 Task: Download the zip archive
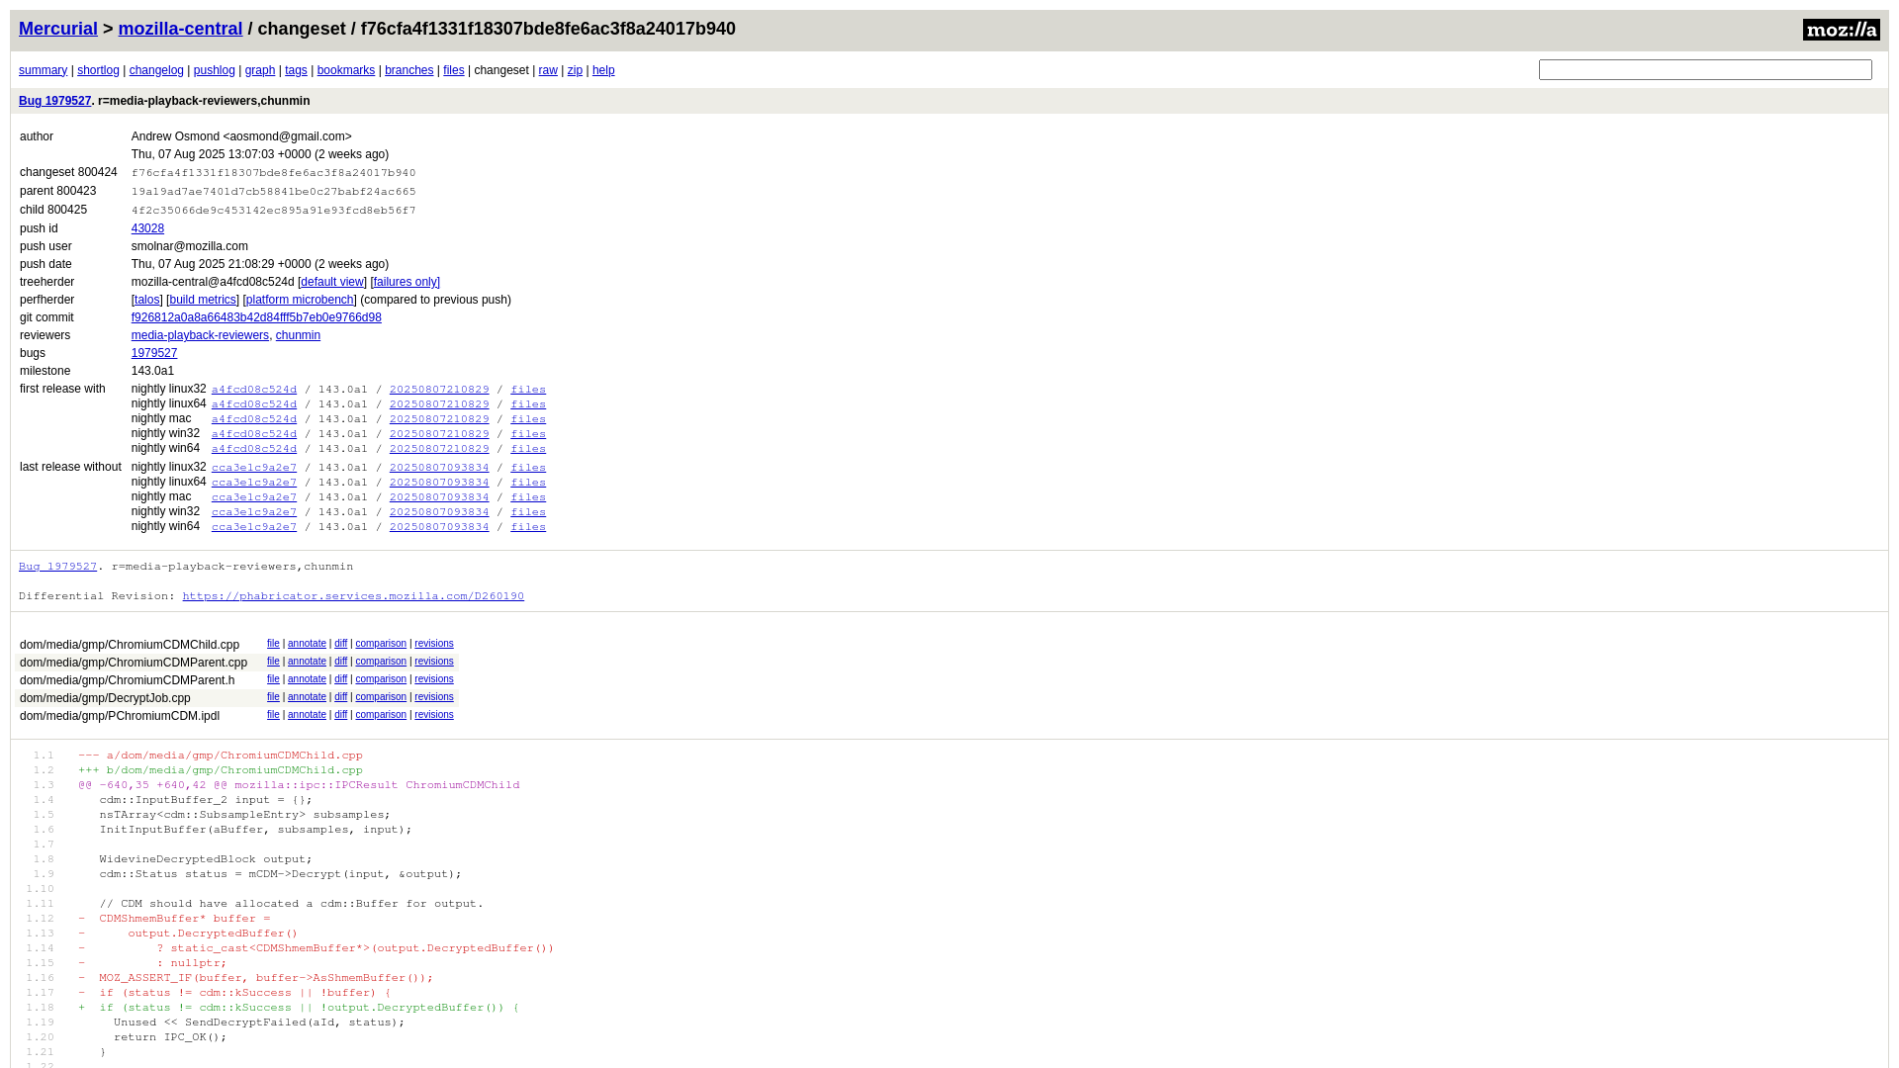(575, 70)
